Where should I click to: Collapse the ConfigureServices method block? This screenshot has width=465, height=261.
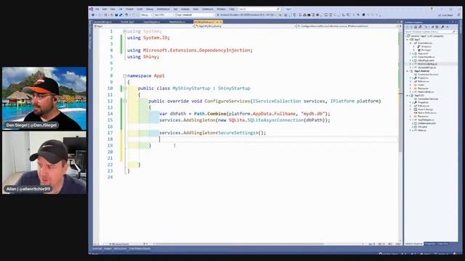coord(125,101)
